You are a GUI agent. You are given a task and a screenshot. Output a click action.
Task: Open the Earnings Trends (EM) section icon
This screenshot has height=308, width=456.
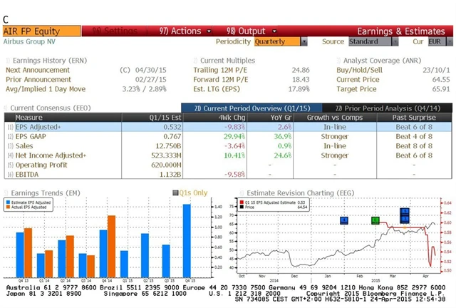(6, 192)
